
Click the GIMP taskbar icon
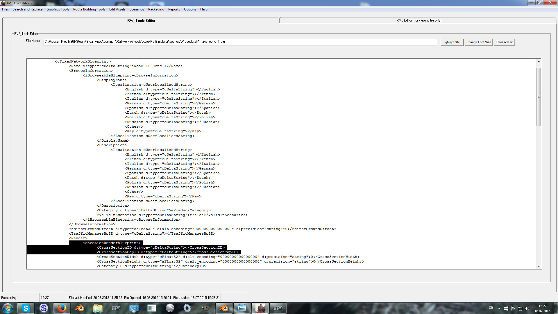[x=205, y=308]
